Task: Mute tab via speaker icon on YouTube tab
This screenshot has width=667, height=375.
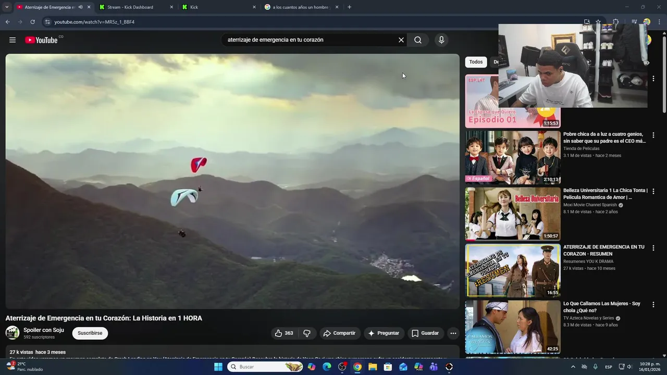Action: [x=80, y=7]
